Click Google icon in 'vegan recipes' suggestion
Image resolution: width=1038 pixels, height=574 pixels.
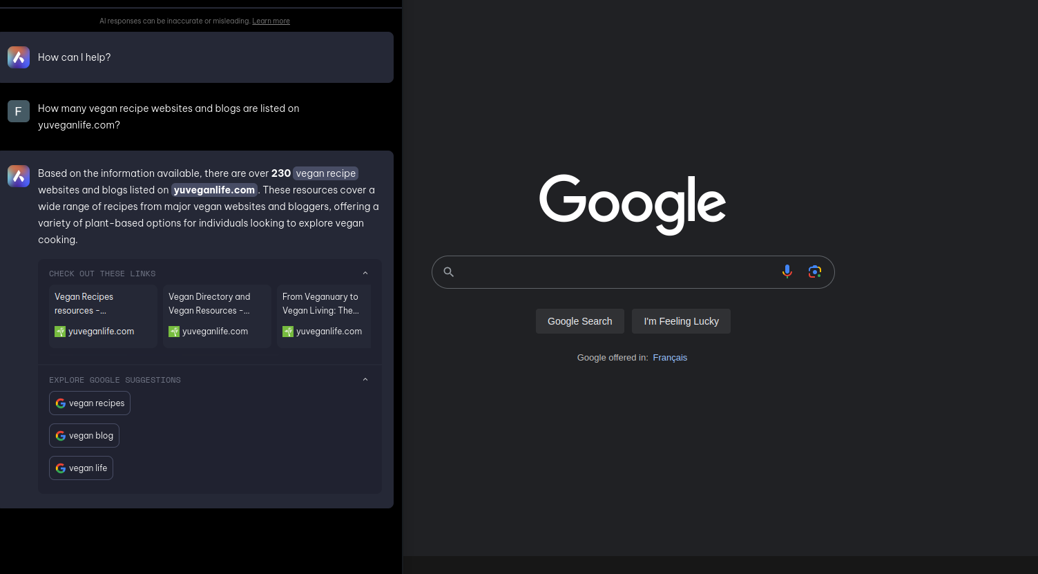point(61,403)
